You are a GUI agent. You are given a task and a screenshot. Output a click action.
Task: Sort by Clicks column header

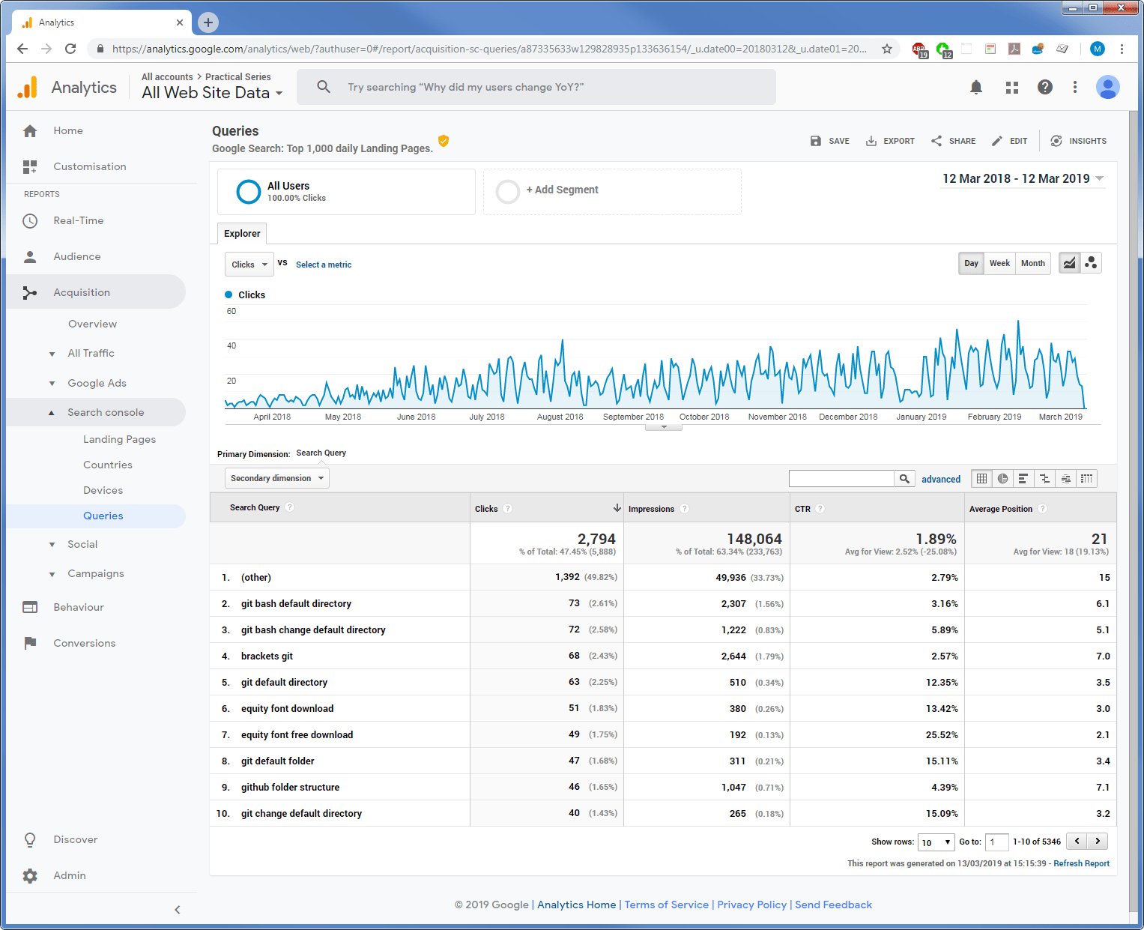click(x=547, y=508)
